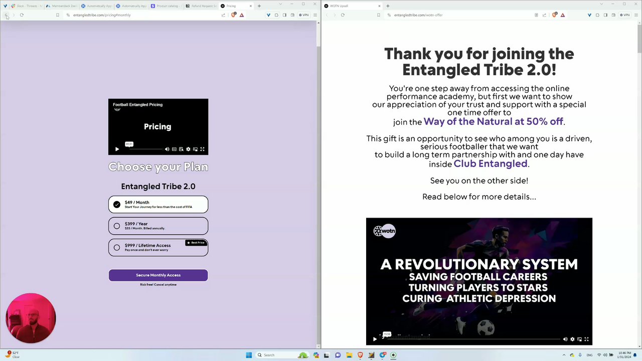Close the WOTN Upsell tab
Viewport: 642px width, 361px height.
(379, 6)
